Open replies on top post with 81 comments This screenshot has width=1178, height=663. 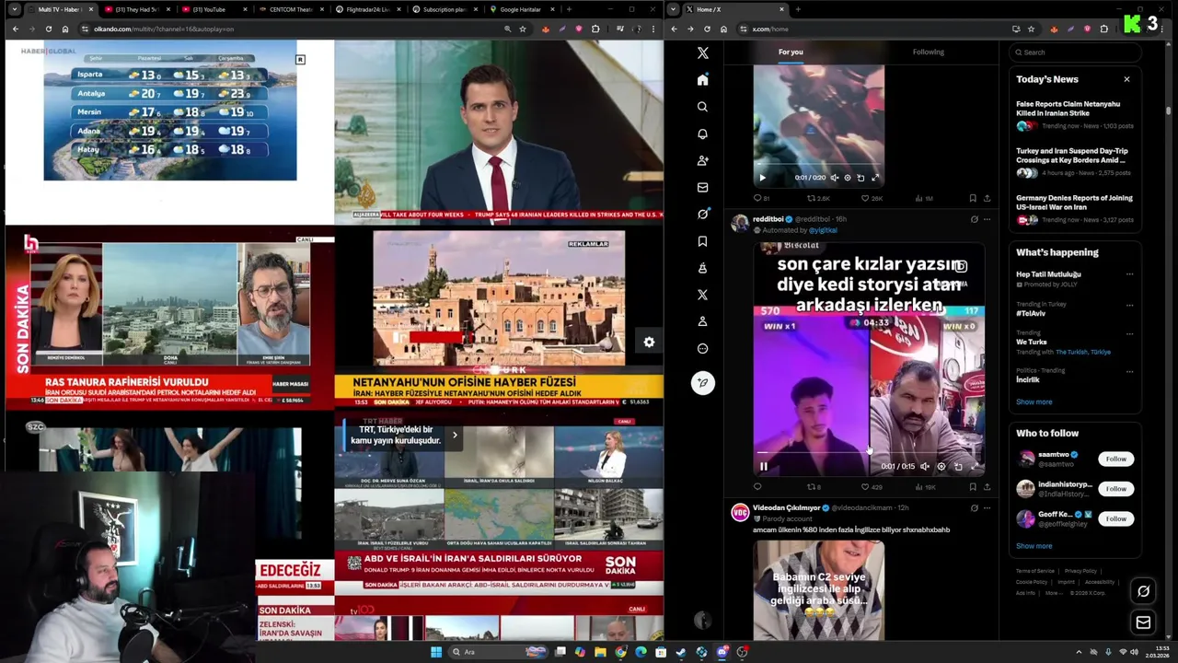click(x=761, y=198)
